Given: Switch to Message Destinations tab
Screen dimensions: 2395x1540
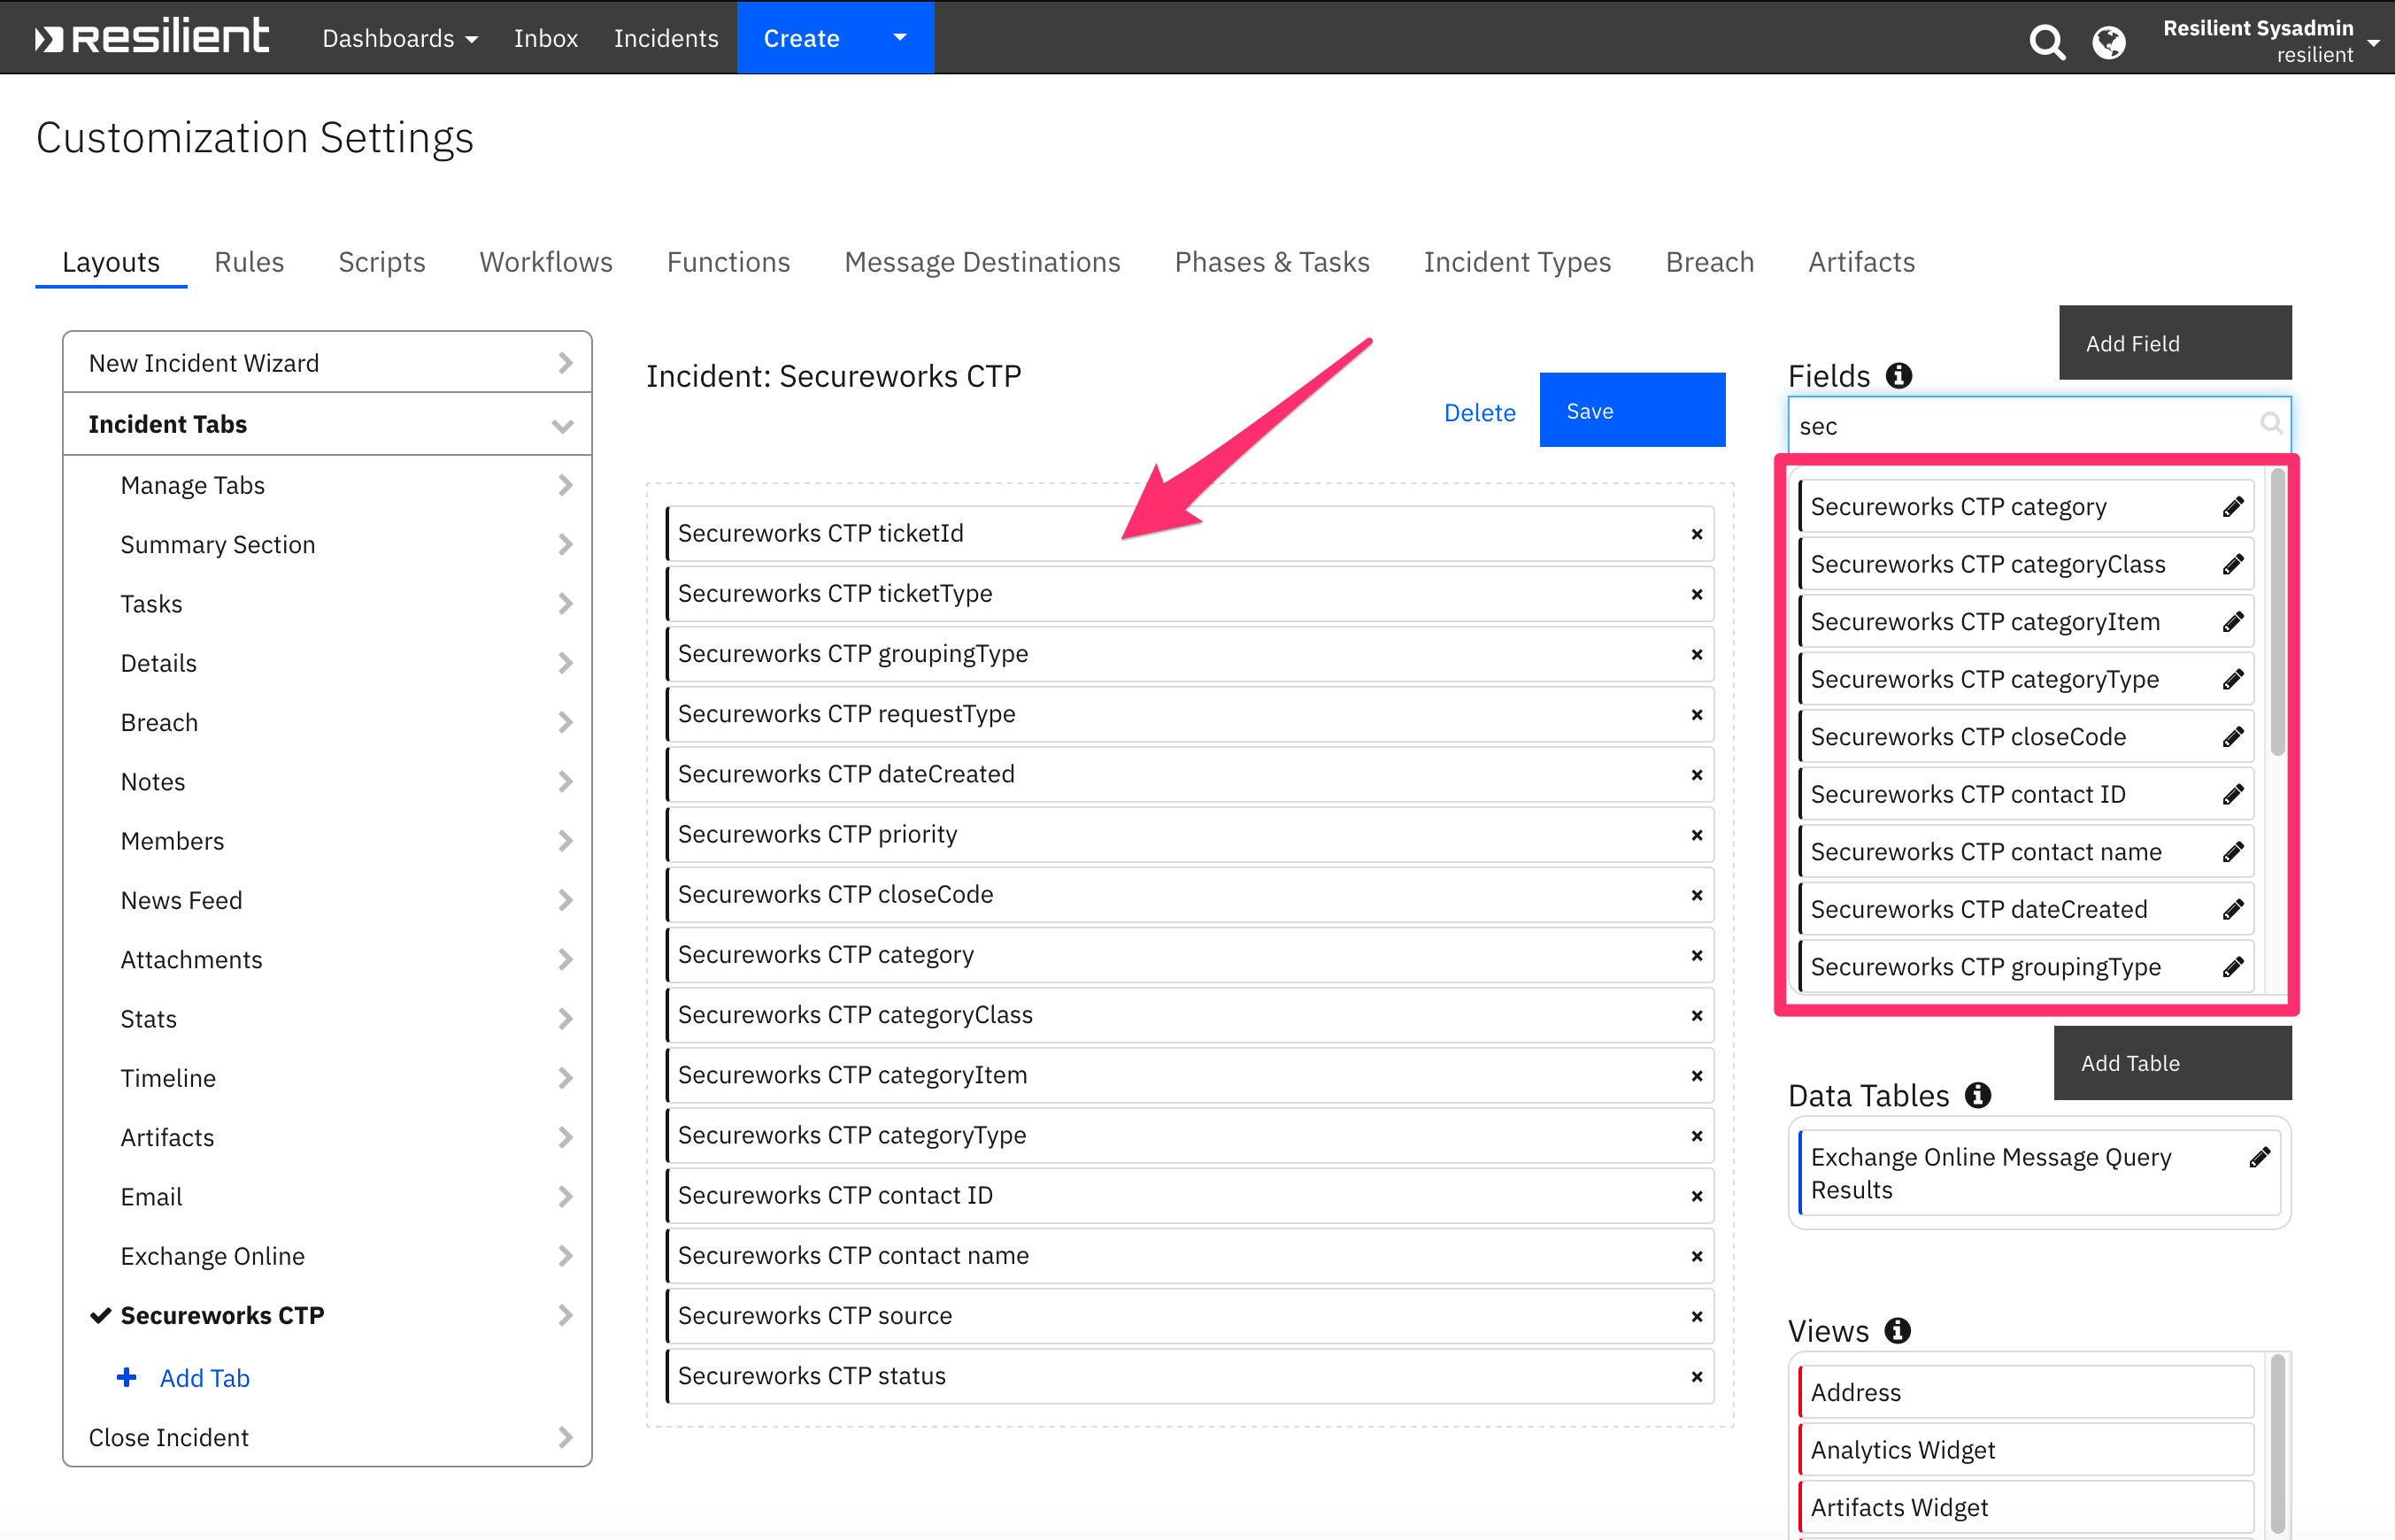Looking at the screenshot, I should click(982, 262).
